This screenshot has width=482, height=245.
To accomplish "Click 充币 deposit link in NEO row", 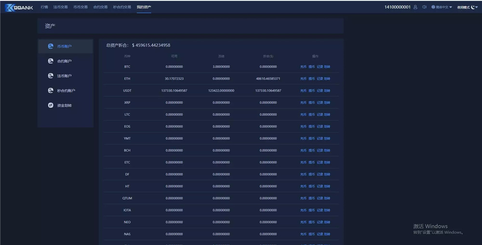I will tap(303, 222).
